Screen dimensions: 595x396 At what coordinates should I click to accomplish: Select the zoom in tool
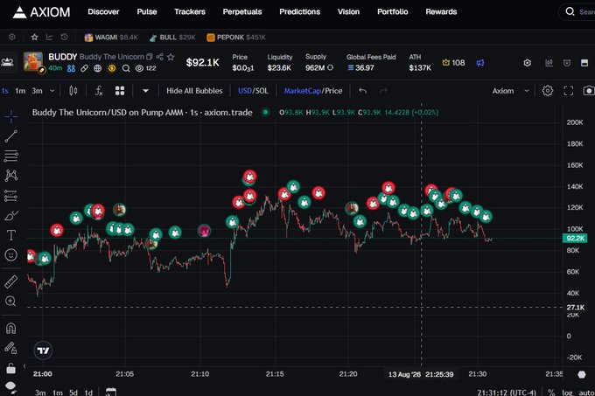tap(11, 302)
